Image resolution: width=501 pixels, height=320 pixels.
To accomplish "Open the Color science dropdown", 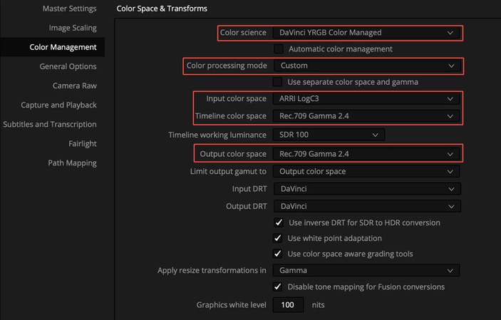I will [x=366, y=33].
